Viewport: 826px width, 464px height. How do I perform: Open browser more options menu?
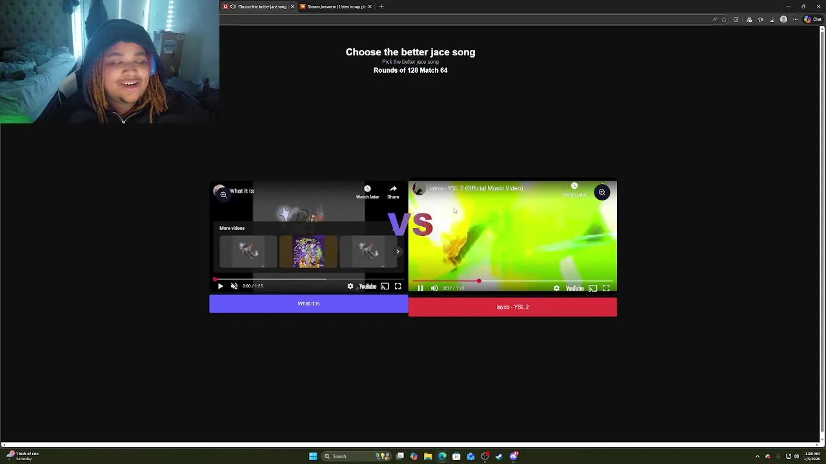tap(795, 19)
